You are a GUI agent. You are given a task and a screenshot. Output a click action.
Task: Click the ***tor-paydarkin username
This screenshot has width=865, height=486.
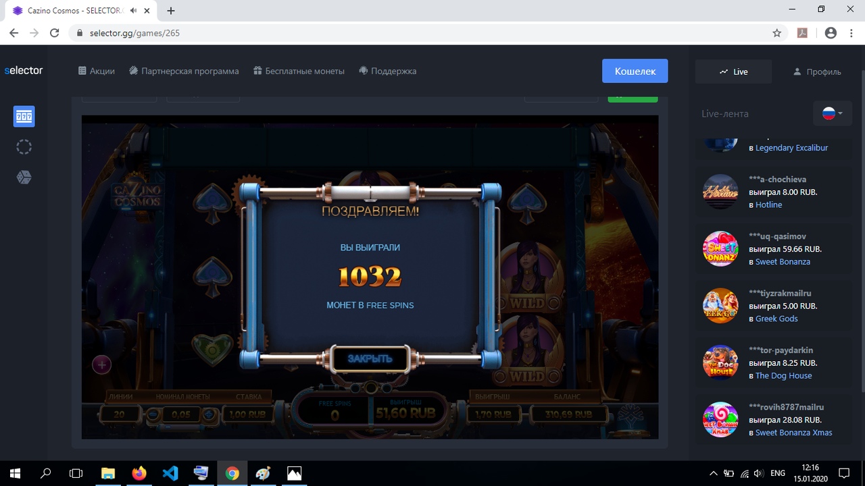point(781,350)
